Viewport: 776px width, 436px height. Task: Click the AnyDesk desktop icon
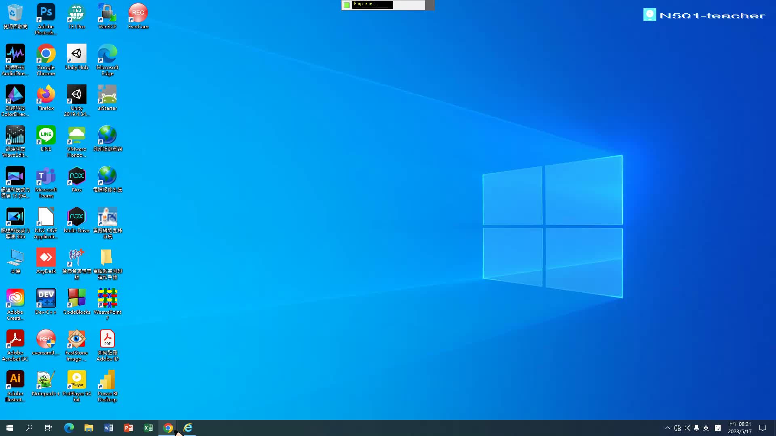pyautogui.click(x=46, y=261)
